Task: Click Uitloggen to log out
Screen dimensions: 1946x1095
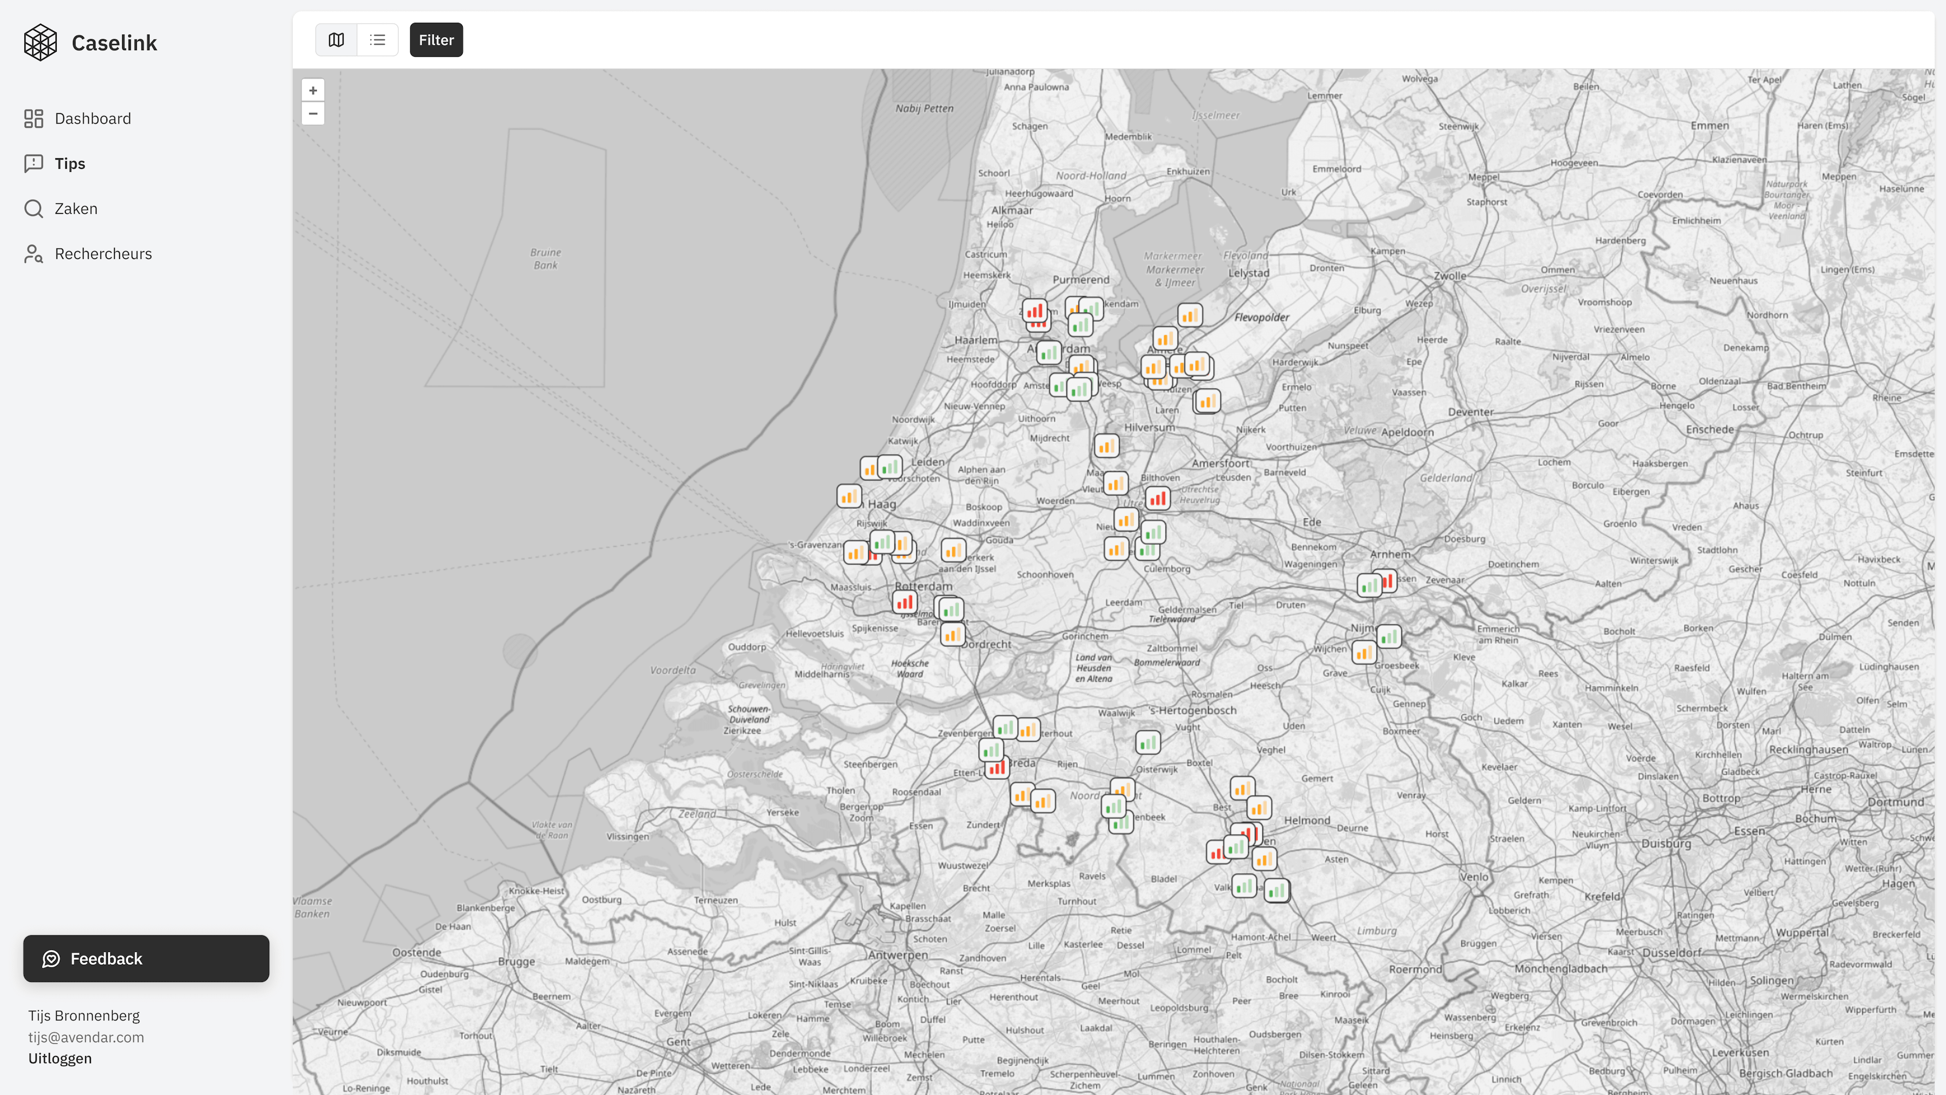Action: [60, 1058]
